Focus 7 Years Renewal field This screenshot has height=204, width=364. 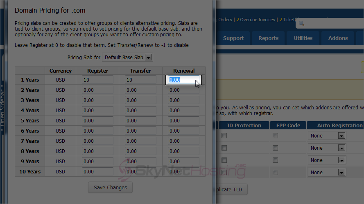183,141
